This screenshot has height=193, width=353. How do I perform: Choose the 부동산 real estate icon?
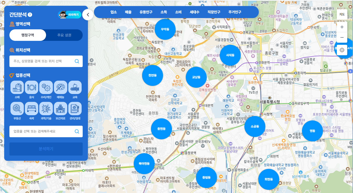coord(17,109)
